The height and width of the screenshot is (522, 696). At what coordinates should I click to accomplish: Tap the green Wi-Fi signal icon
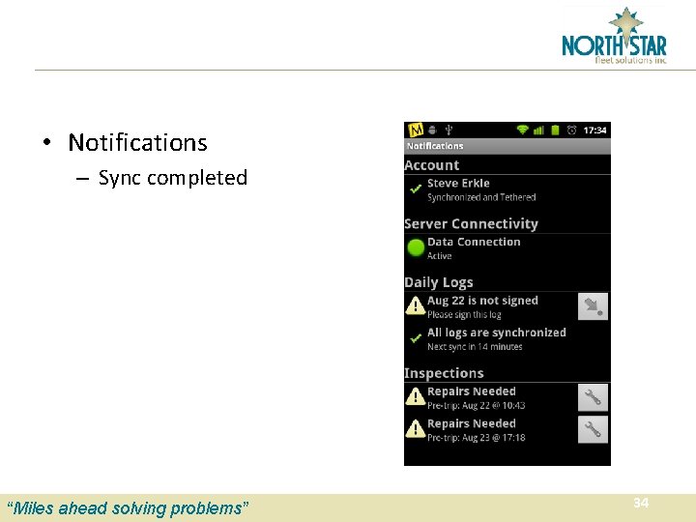pyautogui.click(x=522, y=130)
